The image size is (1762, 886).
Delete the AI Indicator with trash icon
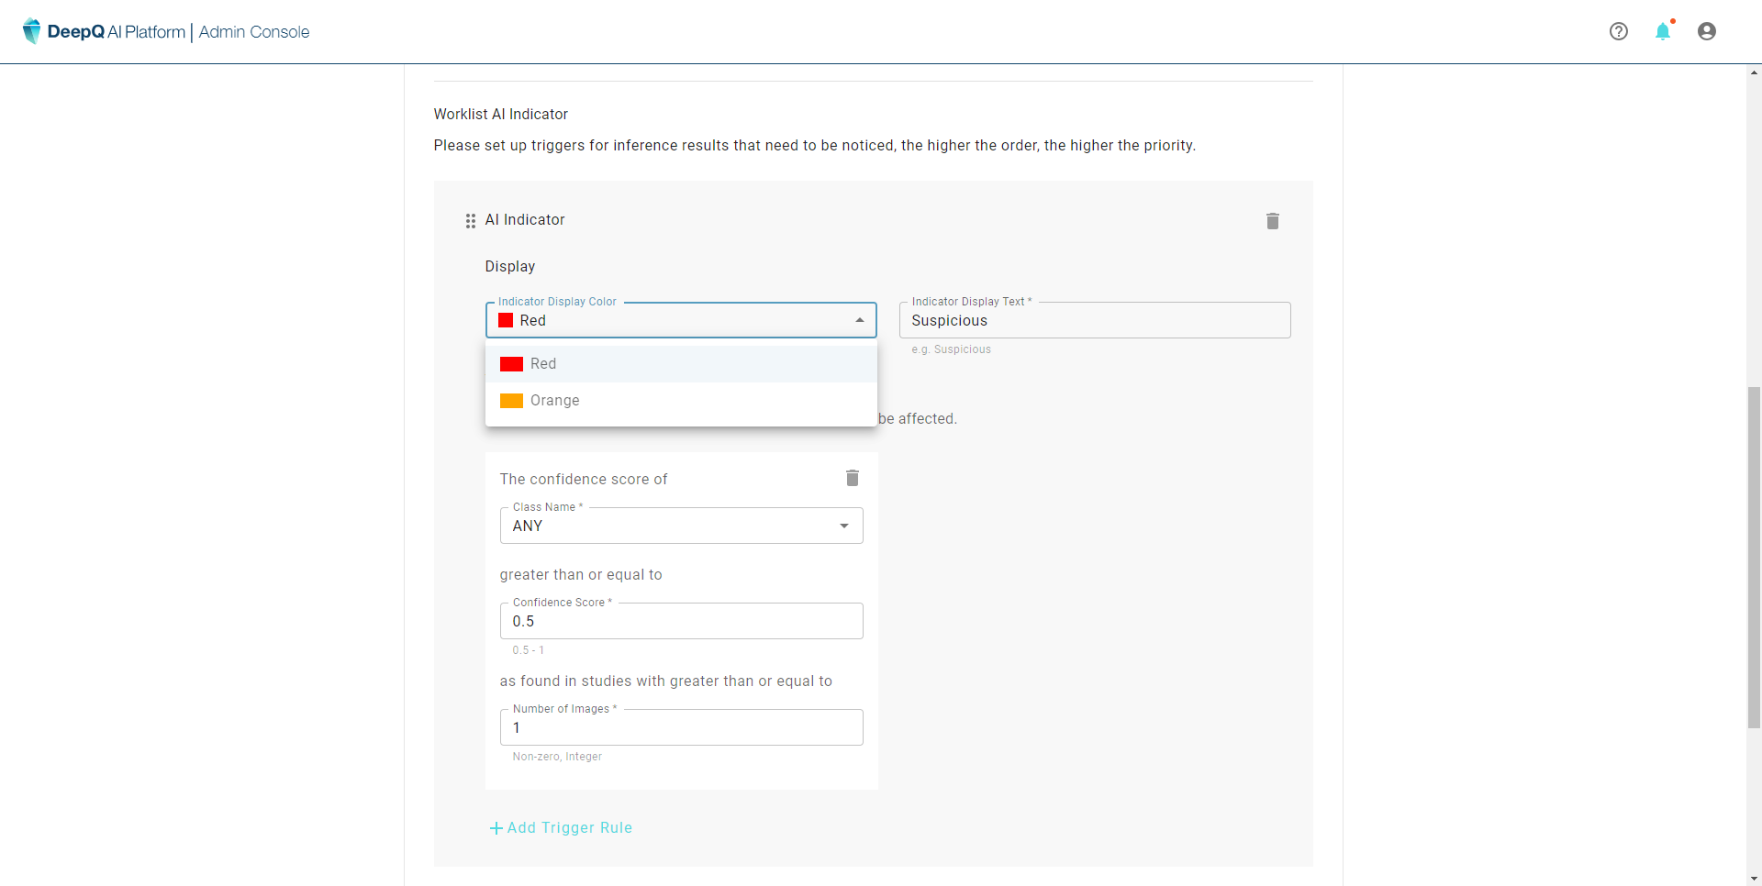tap(1273, 221)
